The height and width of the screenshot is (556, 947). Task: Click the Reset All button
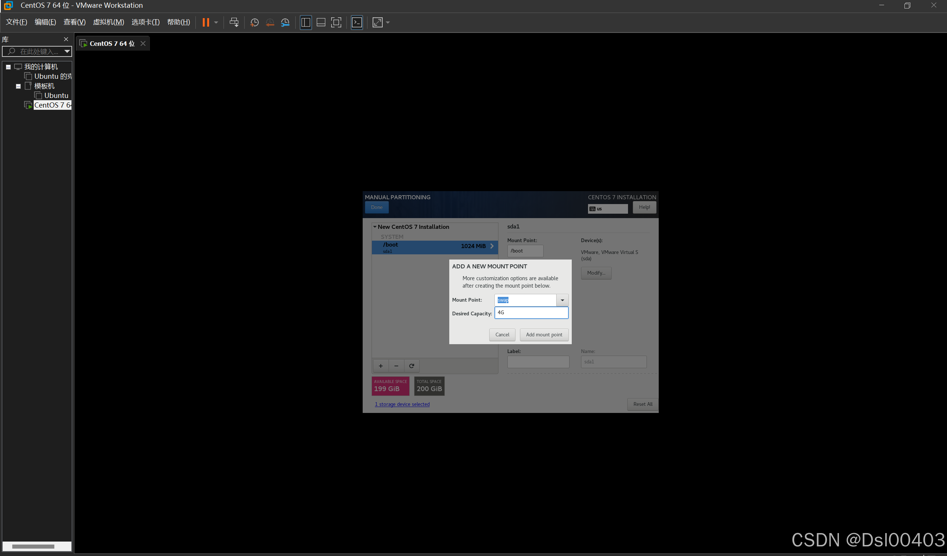[642, 404]
